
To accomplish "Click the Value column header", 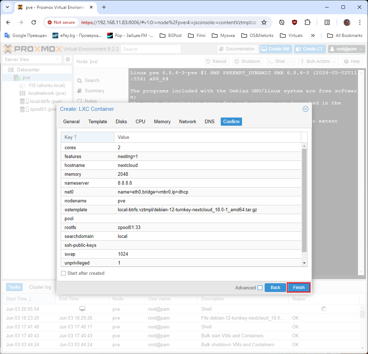I will (x=208, y=137).
